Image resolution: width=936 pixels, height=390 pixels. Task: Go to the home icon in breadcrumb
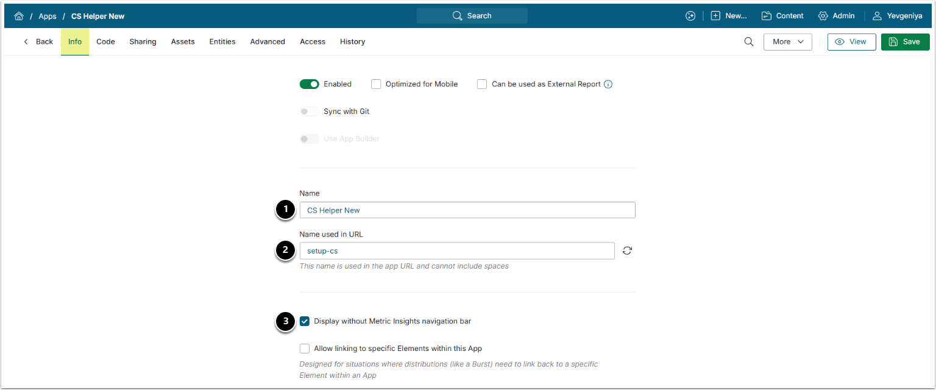point(19,16)
